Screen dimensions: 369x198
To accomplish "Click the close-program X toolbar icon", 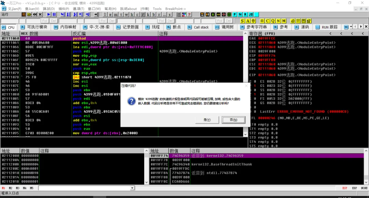I will (x=40, y=14).
